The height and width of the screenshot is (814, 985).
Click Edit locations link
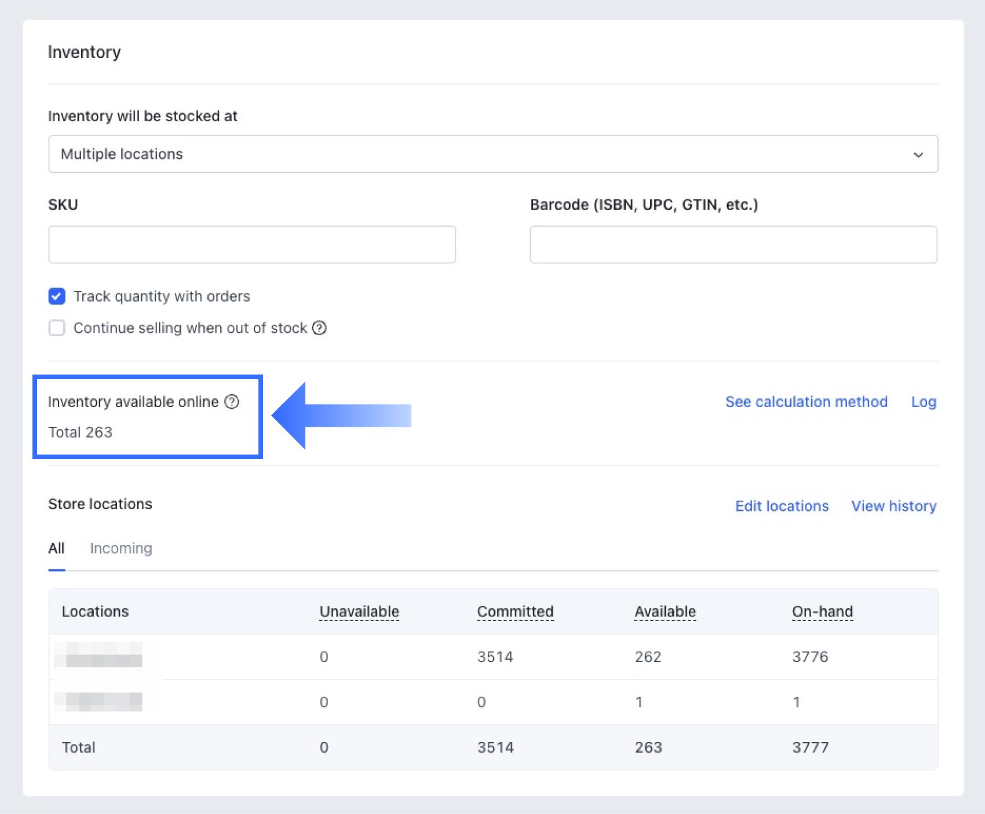point(782,506)
